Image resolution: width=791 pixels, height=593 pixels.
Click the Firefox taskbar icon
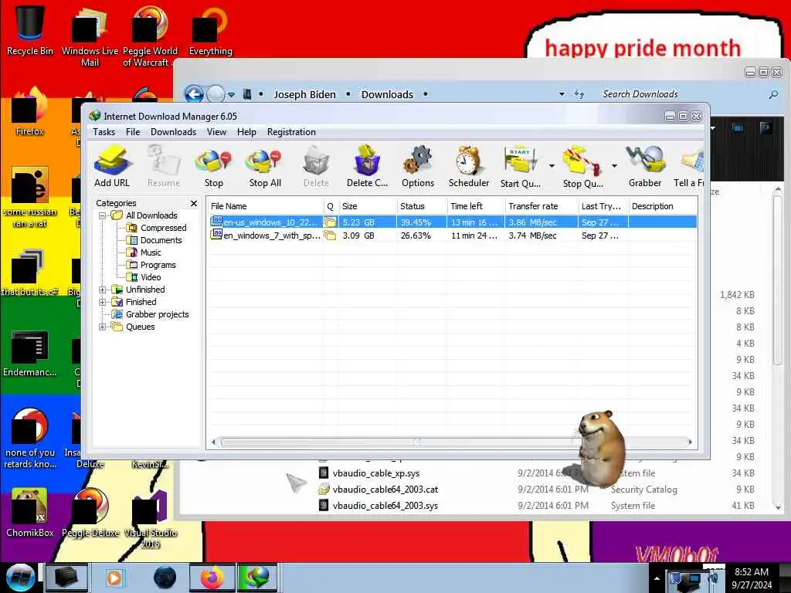tap(212, 578)
